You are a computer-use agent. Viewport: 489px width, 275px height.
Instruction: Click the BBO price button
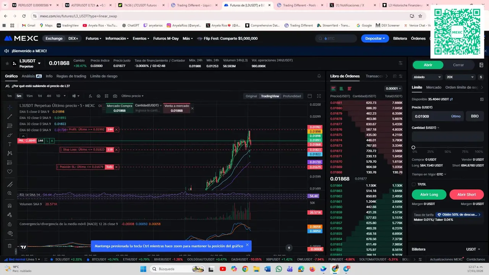475,116
